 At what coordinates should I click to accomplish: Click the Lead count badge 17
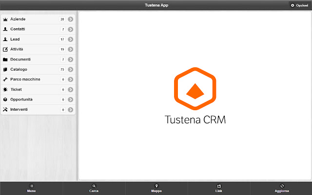click(x=62, y=39)
